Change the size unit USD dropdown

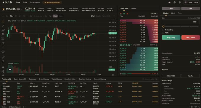196,22
